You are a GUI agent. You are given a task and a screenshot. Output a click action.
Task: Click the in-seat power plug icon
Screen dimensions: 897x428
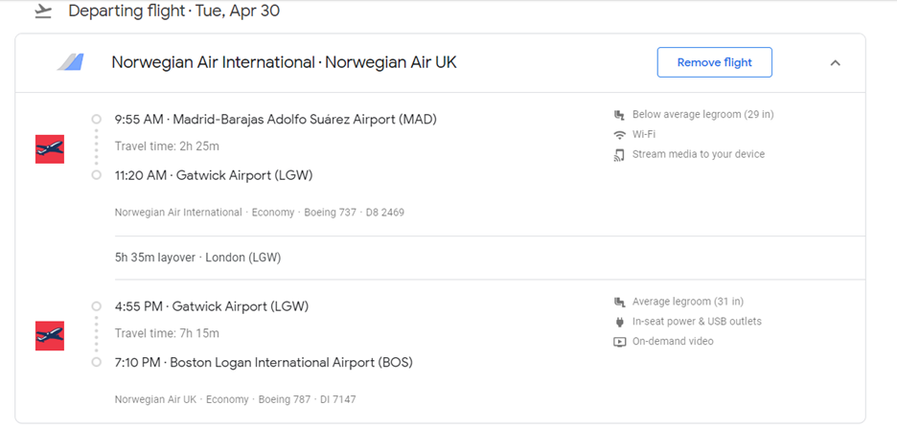[619, 322]
